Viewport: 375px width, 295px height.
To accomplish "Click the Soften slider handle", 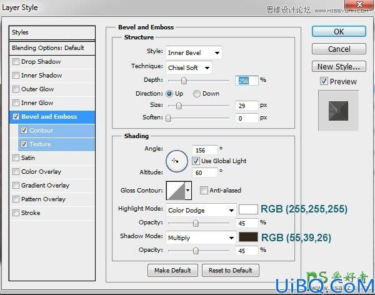I will 168,118.
